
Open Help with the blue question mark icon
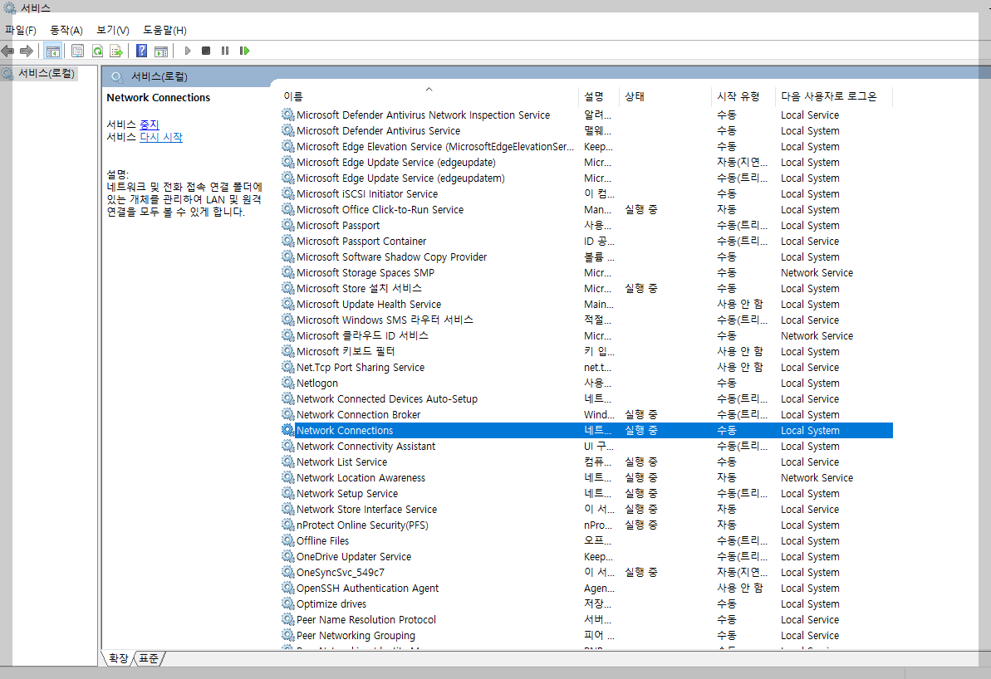pyautogui.click(x=141, y=51)
